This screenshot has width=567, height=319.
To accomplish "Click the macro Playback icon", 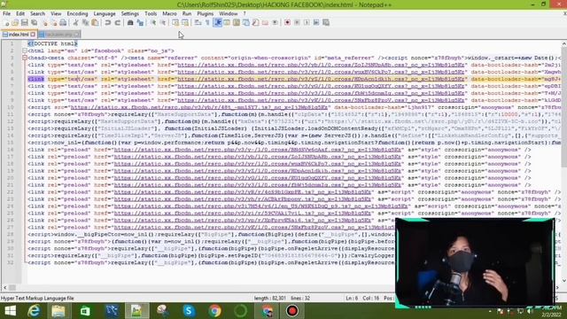I will click(307, 23).
